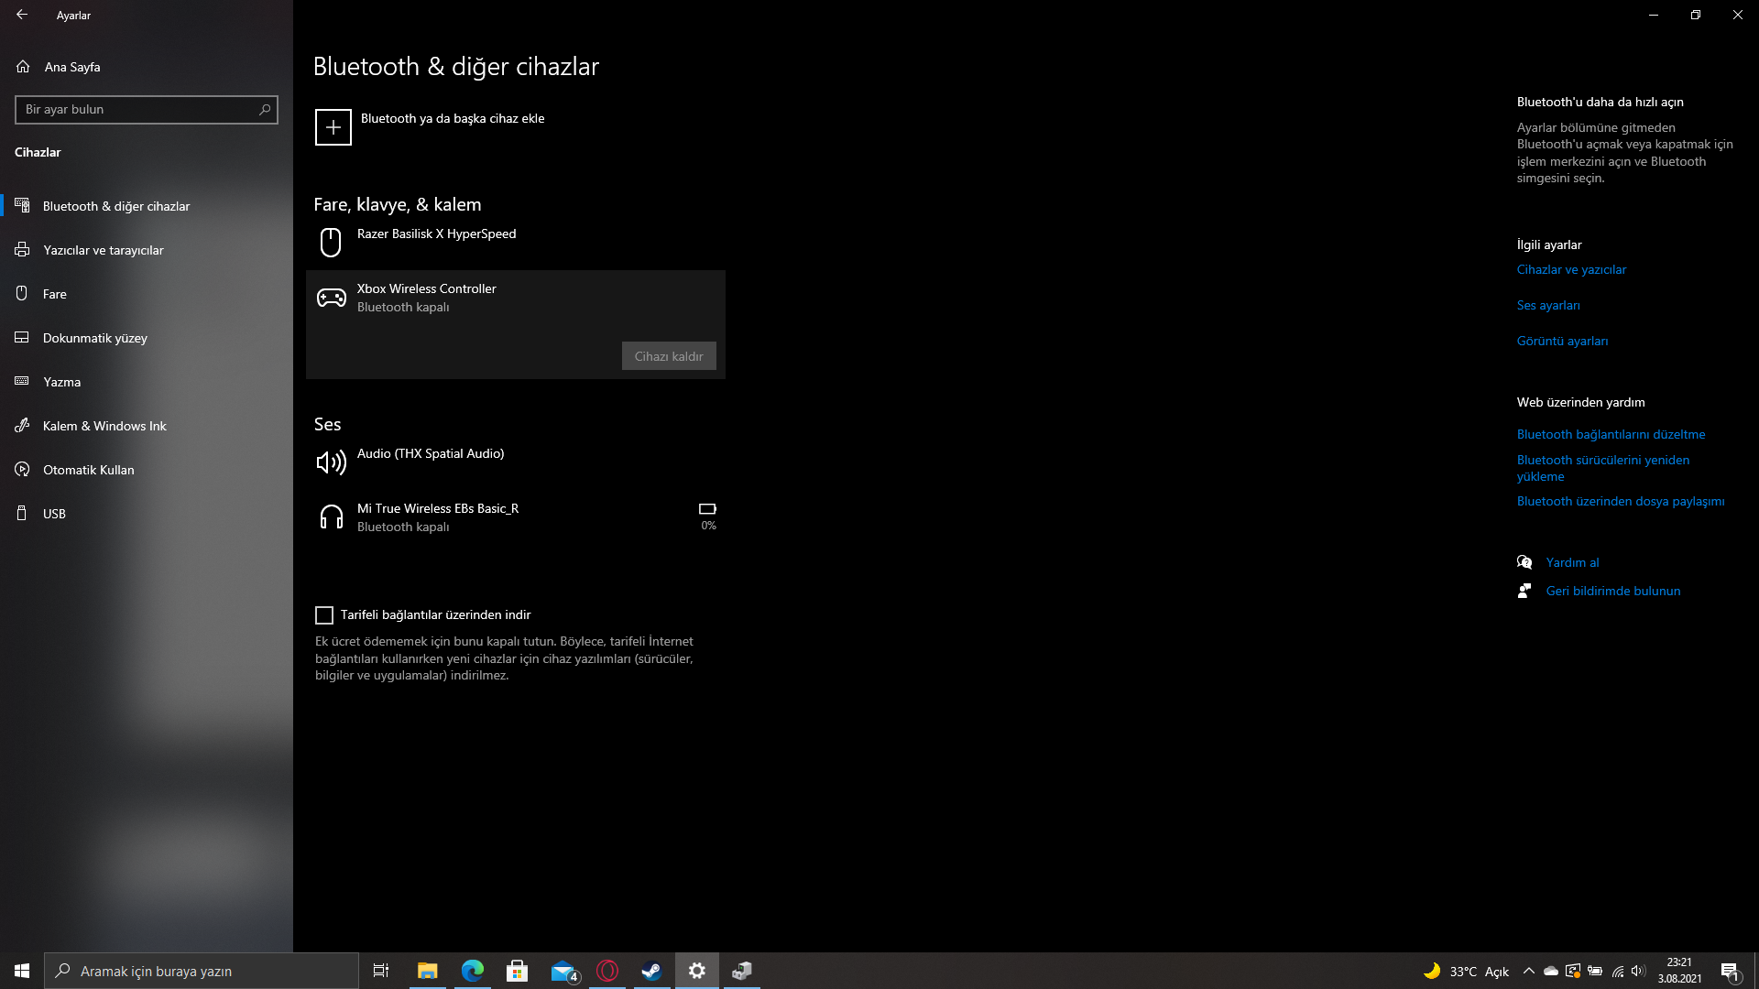Open the Görüntü ayarları link
Viewport: 1759px width, 989px height.
pos(1562,341)
